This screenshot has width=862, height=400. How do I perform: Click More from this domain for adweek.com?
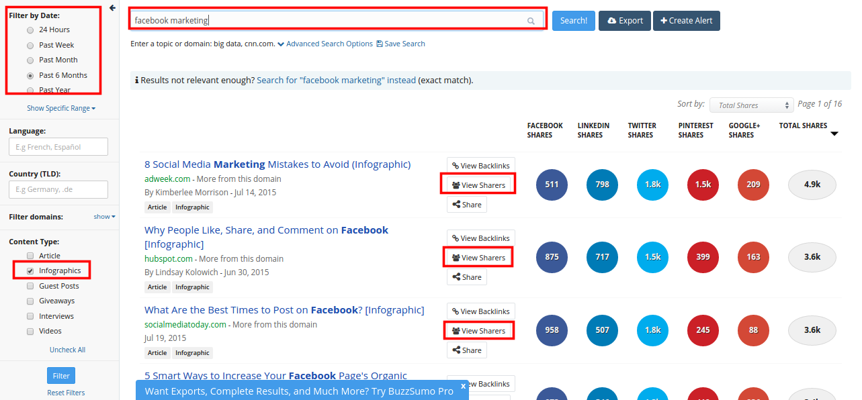pos(239,179)
